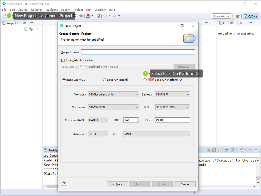Screen dimensions: 261x196
Task: Click the Display Selected Console monitor icon
Action: [x=232, y=150]
